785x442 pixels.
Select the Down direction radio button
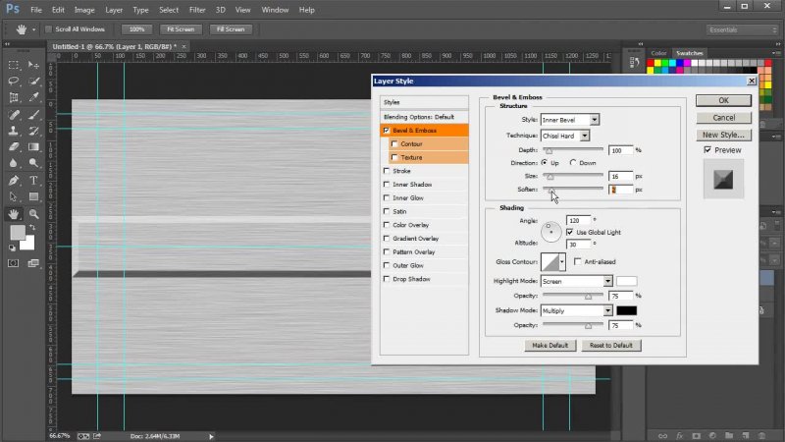pos(573,163)
